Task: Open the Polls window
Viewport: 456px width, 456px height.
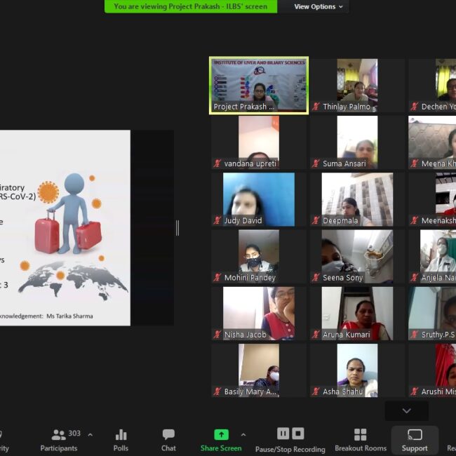Action: click(121, 440)
